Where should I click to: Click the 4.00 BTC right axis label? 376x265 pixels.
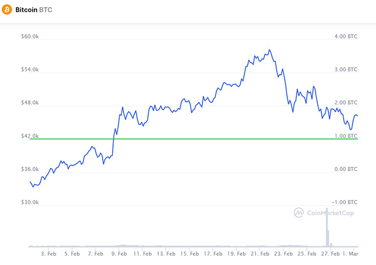(x=345, y=36)
